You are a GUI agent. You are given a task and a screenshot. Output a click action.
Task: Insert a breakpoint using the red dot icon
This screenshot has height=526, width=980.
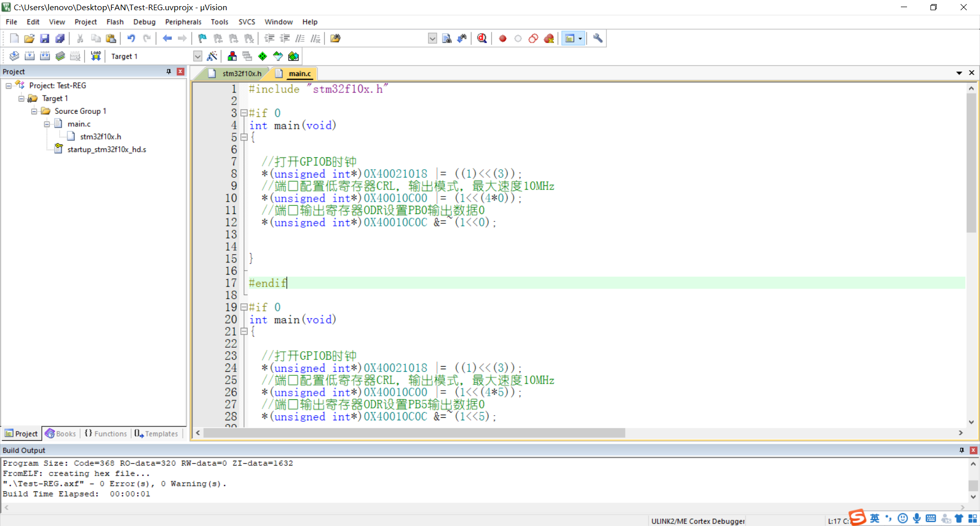point(502,38)
